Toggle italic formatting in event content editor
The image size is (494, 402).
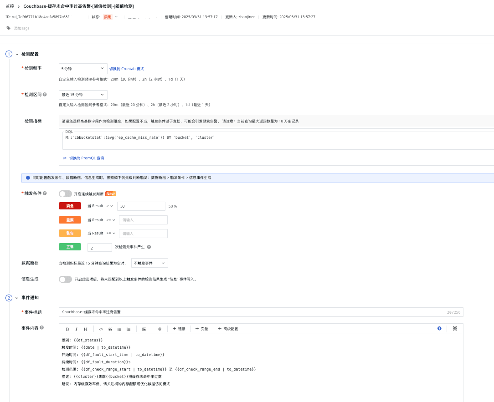click(76, 329)
